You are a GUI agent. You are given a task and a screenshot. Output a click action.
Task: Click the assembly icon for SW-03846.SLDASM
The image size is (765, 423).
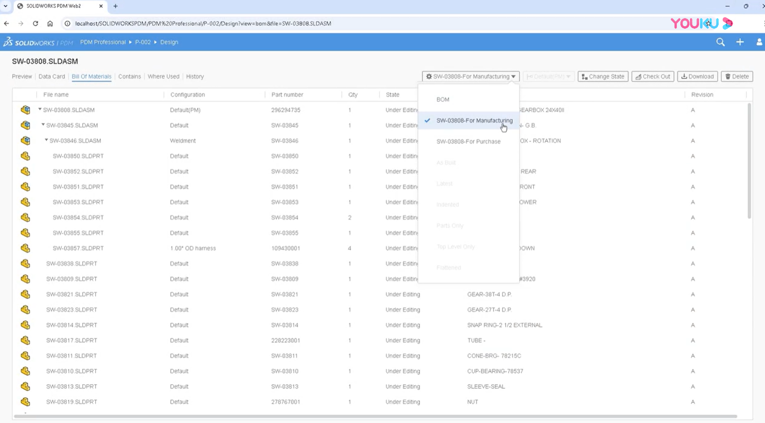[x=26, y=140]
